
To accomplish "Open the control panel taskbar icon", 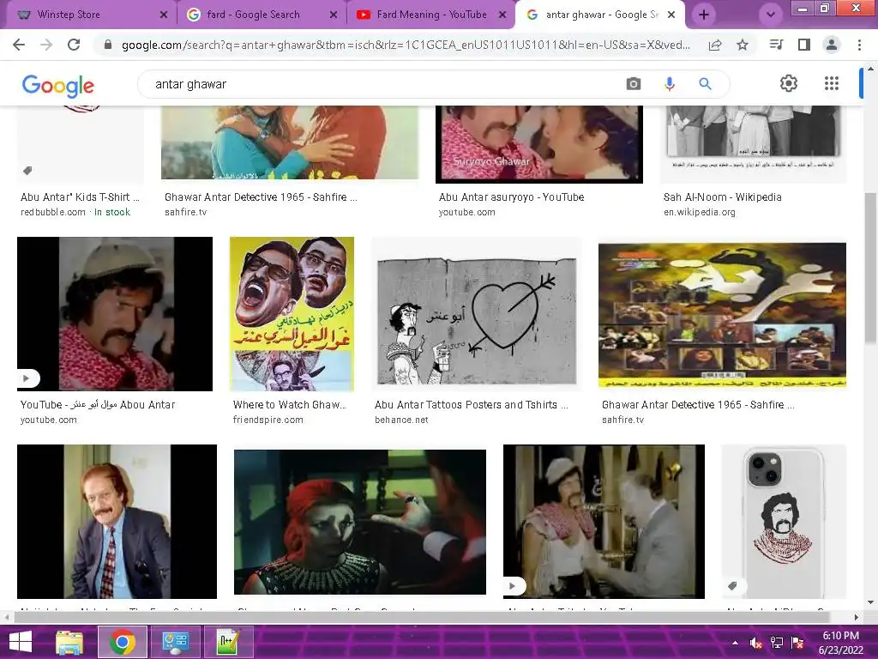I will click(x=175, y=642).
